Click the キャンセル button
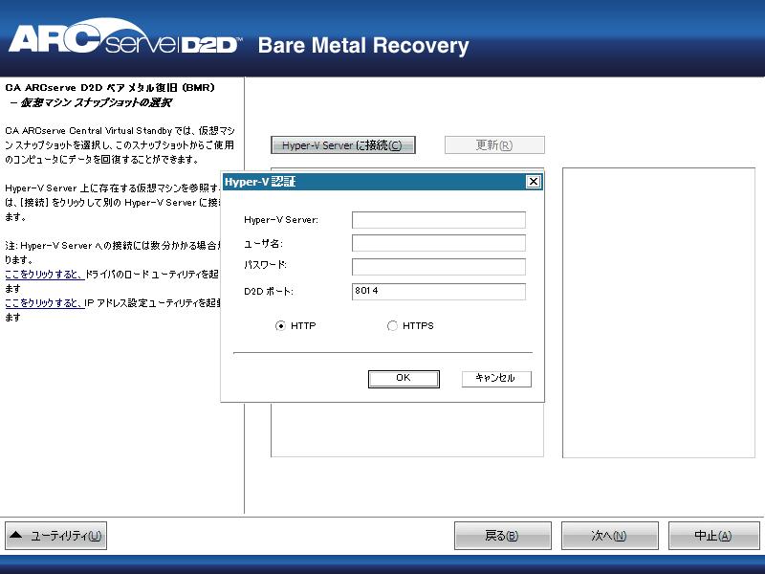 click(x=496, y=379)
